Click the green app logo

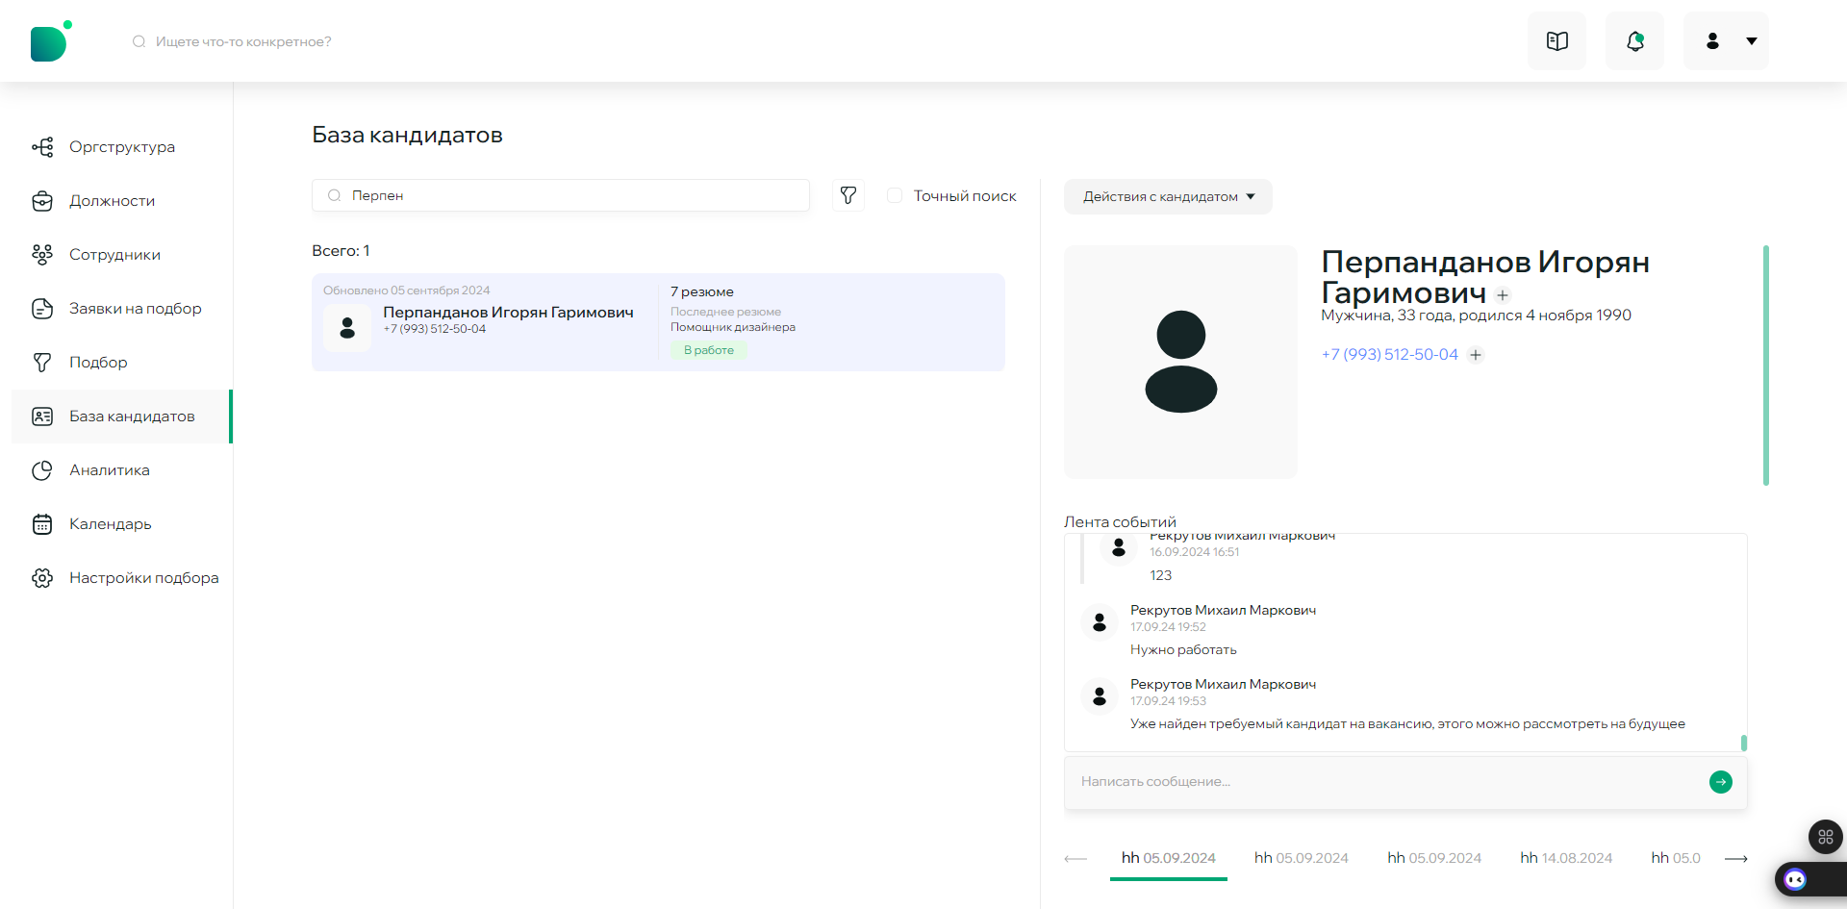(51, 41)
